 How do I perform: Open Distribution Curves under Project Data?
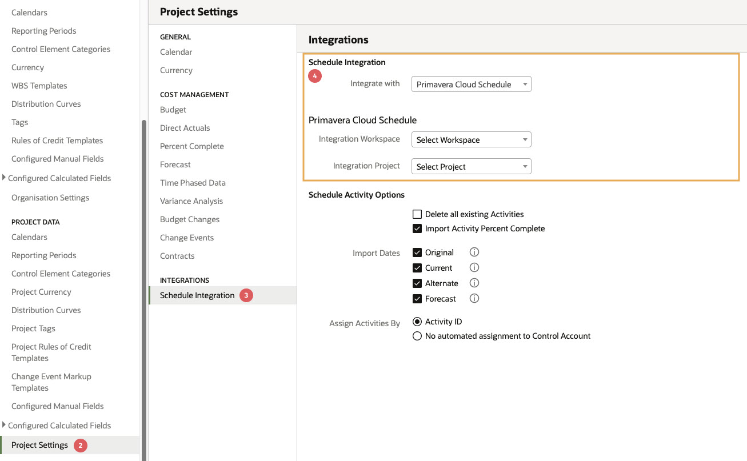[x=46, y=310]
